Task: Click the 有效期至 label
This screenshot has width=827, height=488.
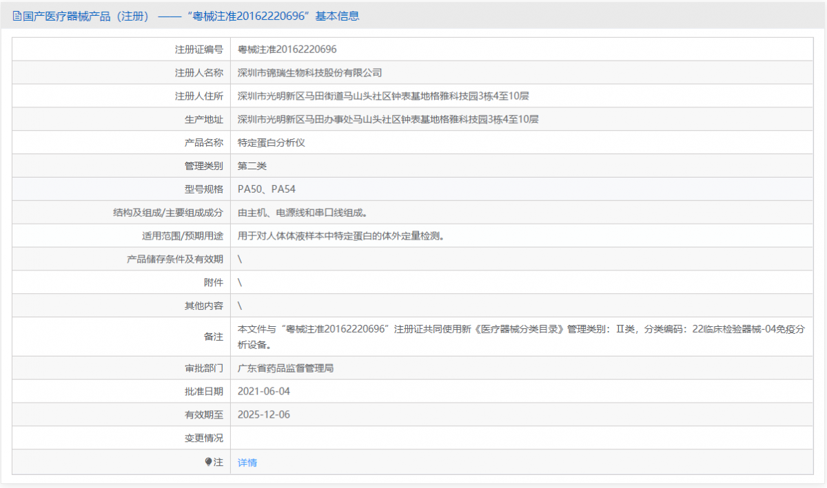Action: (204, 415)
